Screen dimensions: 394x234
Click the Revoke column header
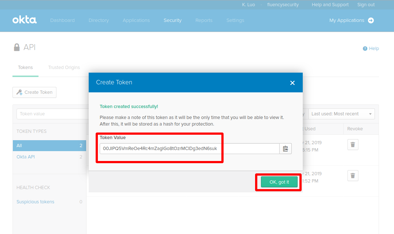click(x=355, y=129)
